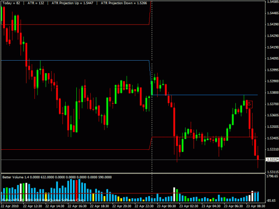Click the red sell arrow marker on chart
The image size is (279, 209).
pyautogui.click(x=250, y=104)
